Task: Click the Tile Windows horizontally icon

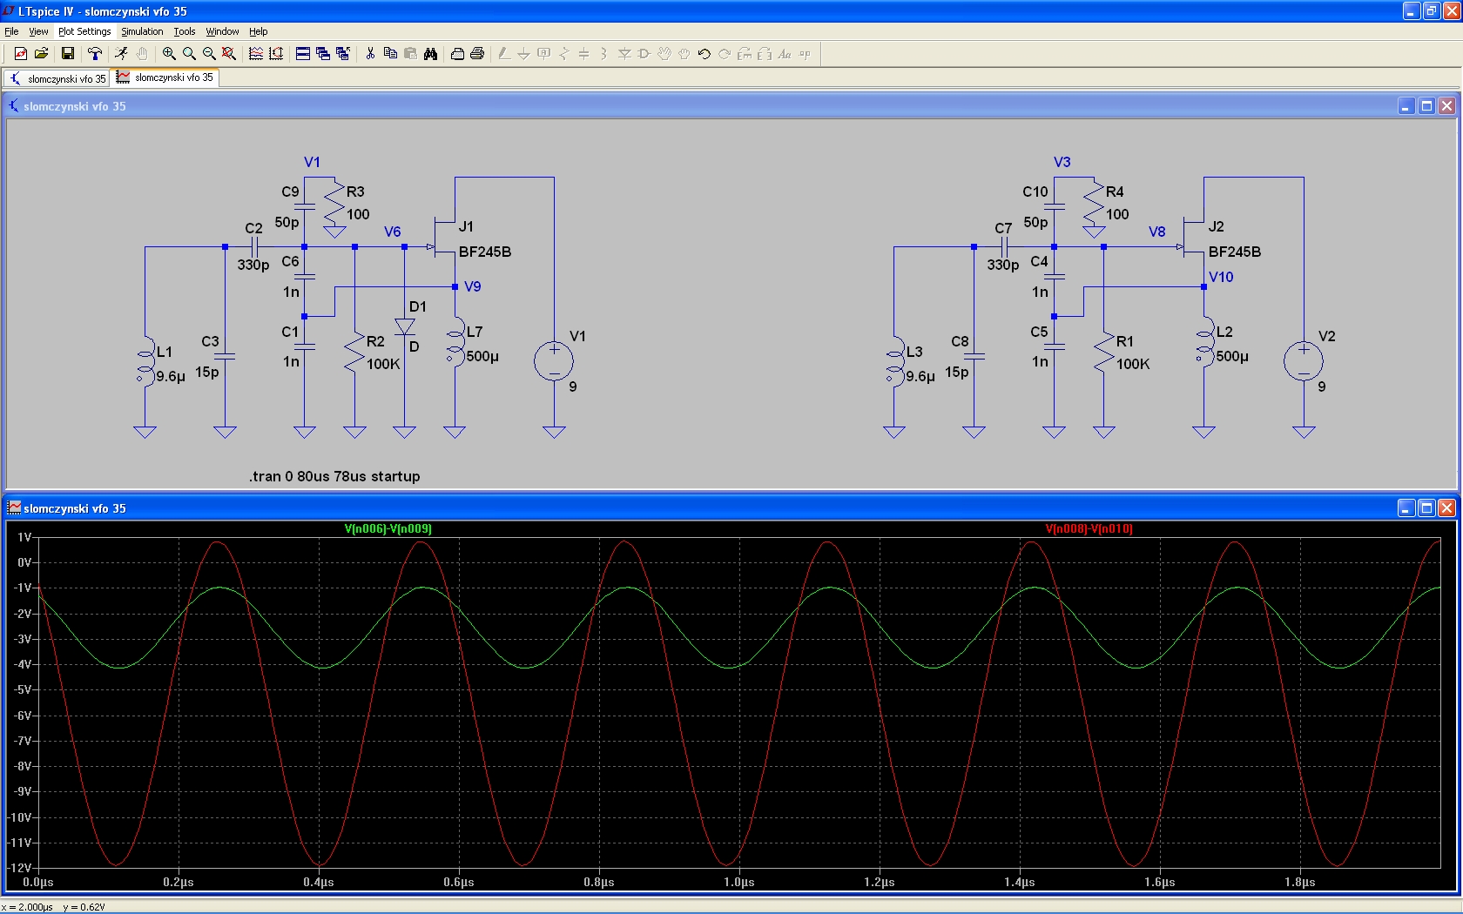Action: (x=303, y=54)
